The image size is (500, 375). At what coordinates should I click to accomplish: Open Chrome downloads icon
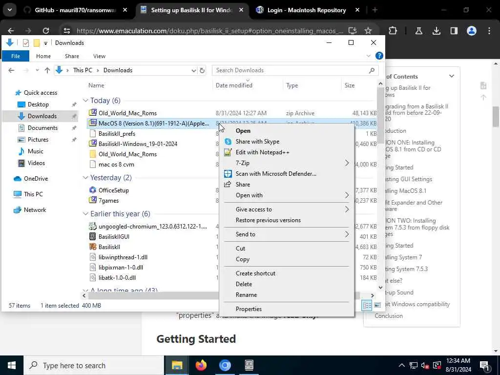(x=436, y=31)
